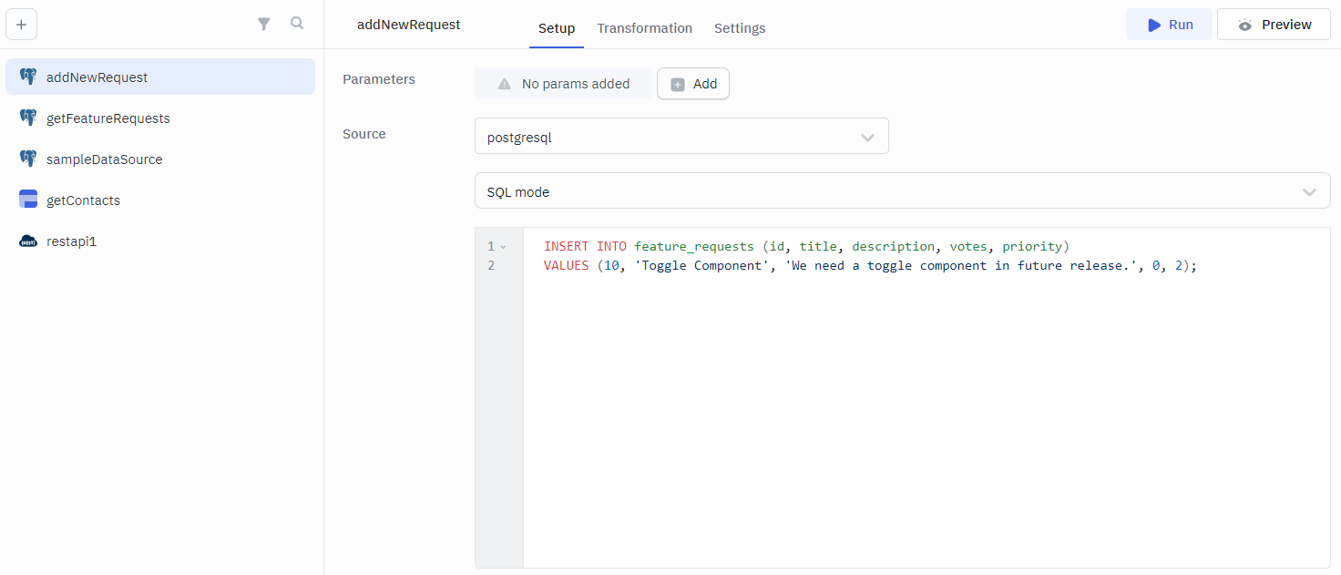The height and width of the screenshot is (575, 1341).
Task: Click the PostgreSQL icon beside addNewRequest
Action: (x=28, y=77)
